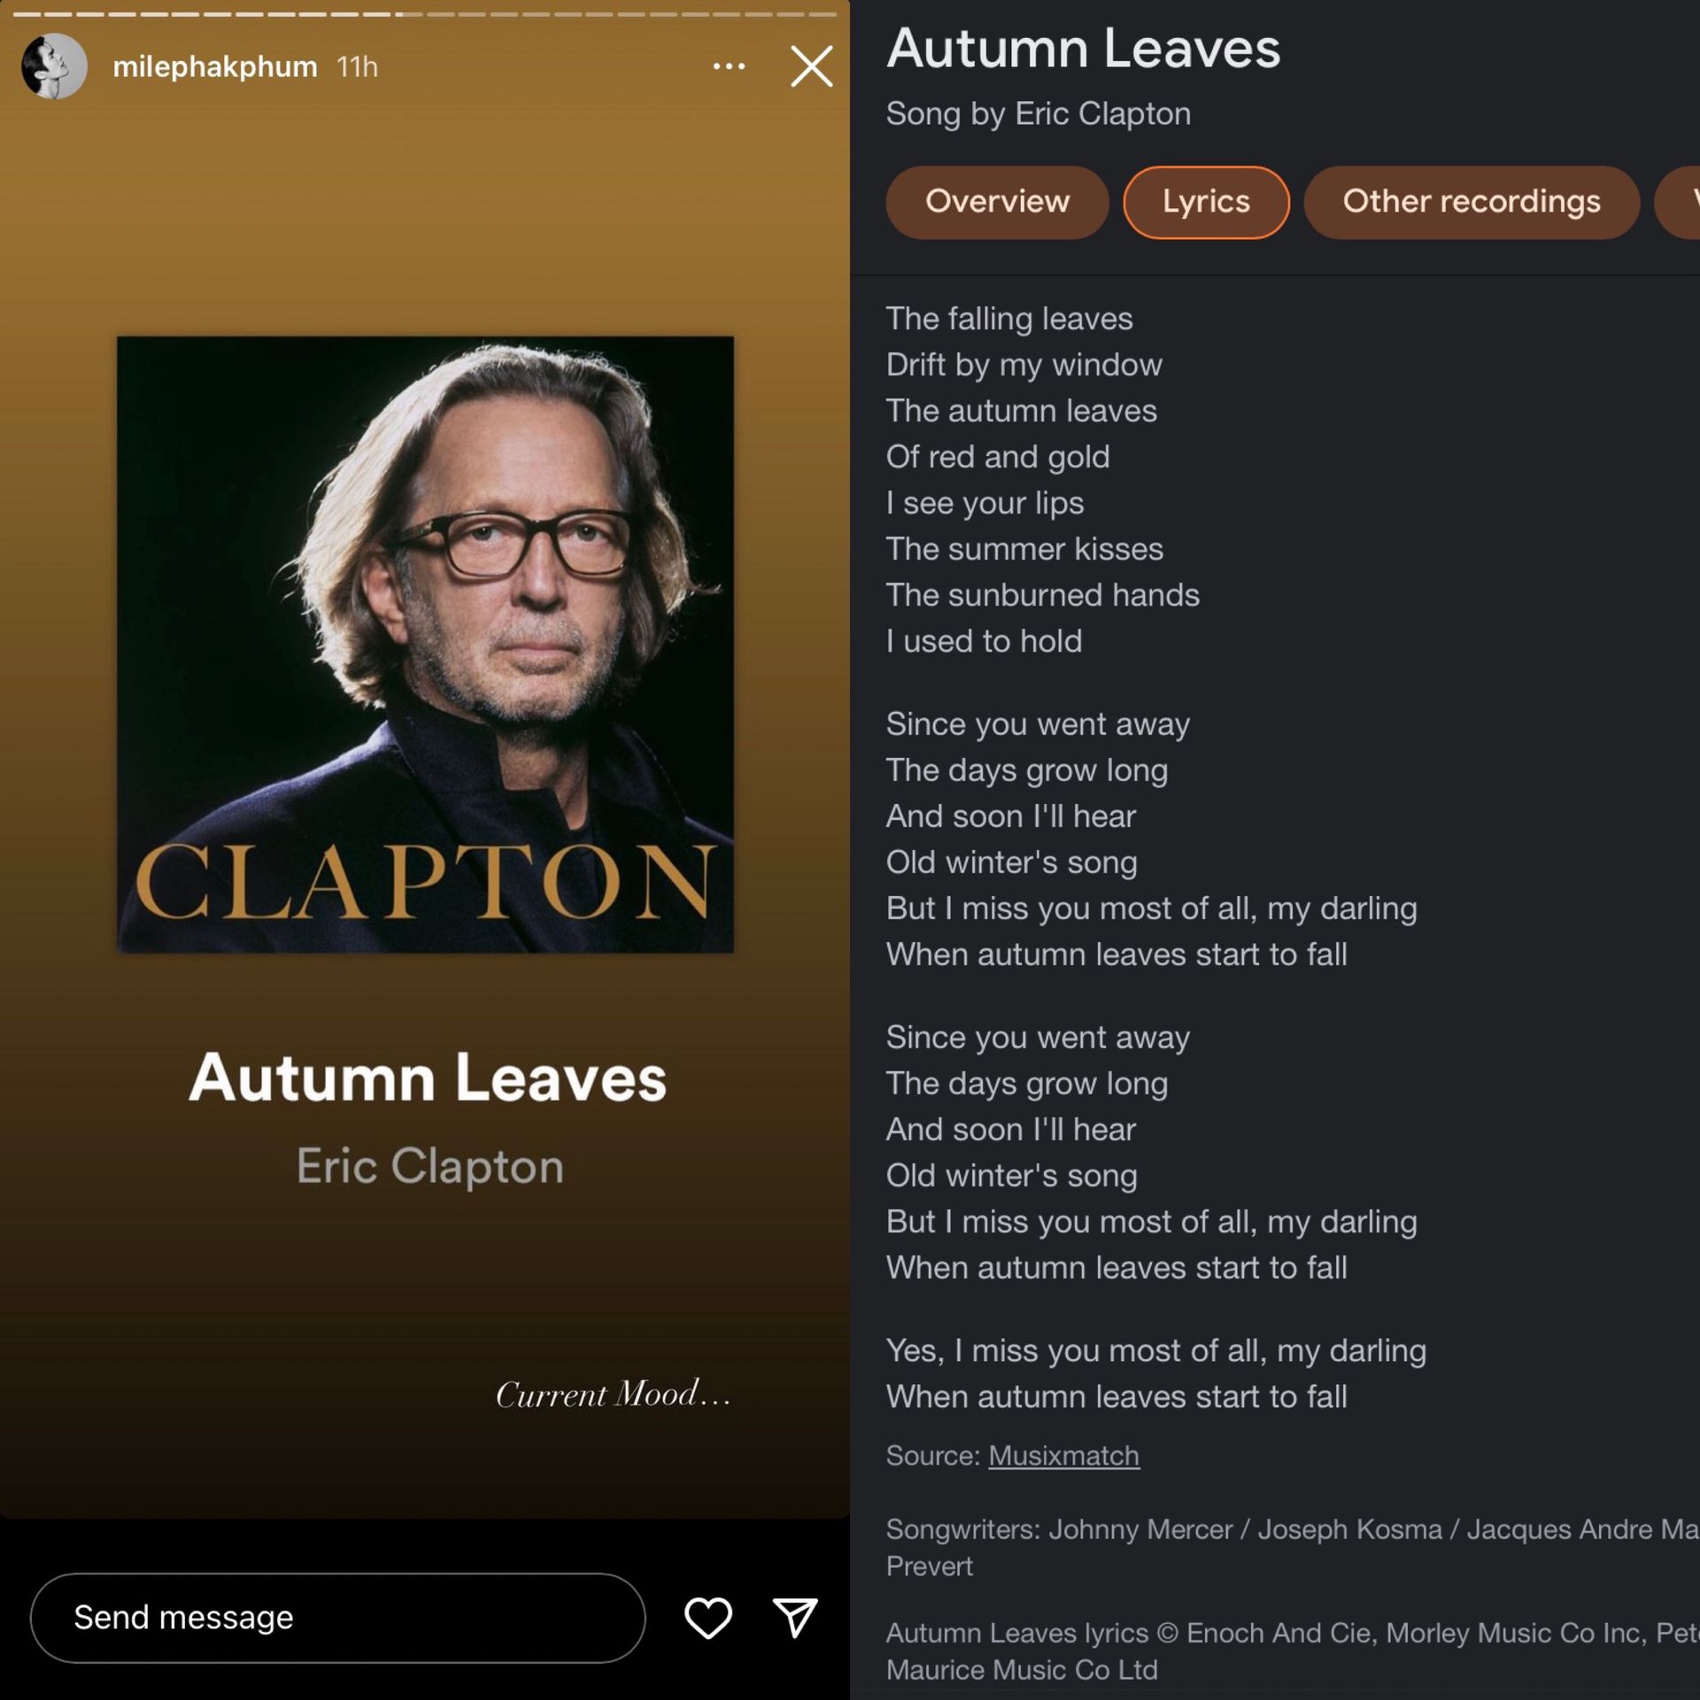
Task: Share the story via paper plane icon
Action: (794, 1618)
